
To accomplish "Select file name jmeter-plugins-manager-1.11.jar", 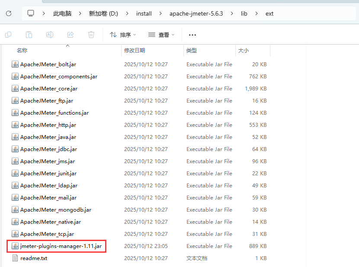I will 61,246.
